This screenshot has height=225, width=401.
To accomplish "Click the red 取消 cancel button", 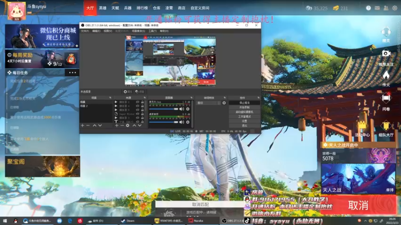I will point(358,205).
